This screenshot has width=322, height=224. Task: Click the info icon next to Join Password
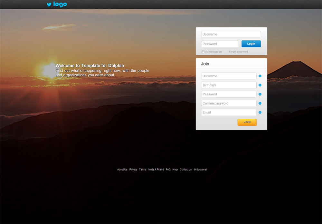tap(260, 94)
